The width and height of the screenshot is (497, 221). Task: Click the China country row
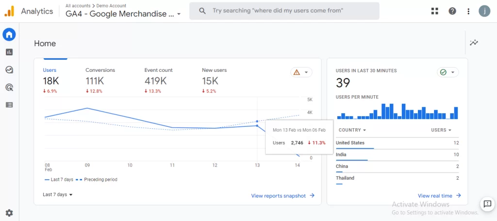click(x=397, y=167)
